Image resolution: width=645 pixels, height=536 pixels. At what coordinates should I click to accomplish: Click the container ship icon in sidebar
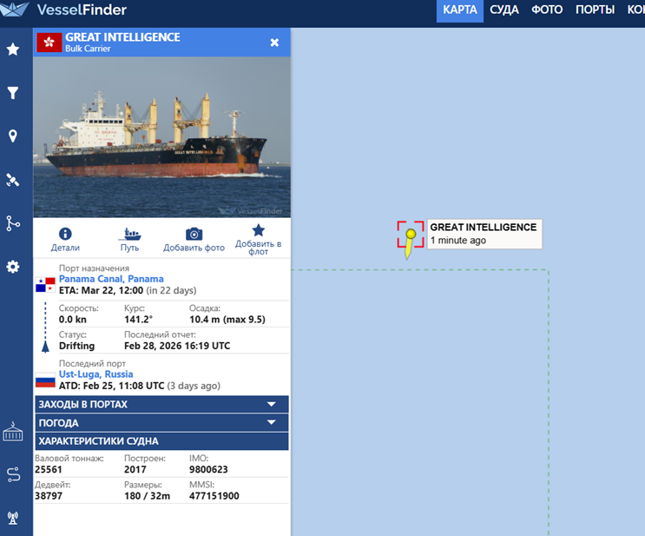13,432
